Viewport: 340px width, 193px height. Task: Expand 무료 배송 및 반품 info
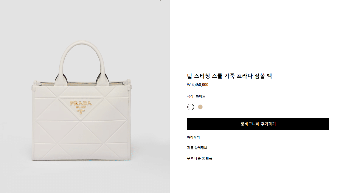pyautogui.click(x=199, y=158)
